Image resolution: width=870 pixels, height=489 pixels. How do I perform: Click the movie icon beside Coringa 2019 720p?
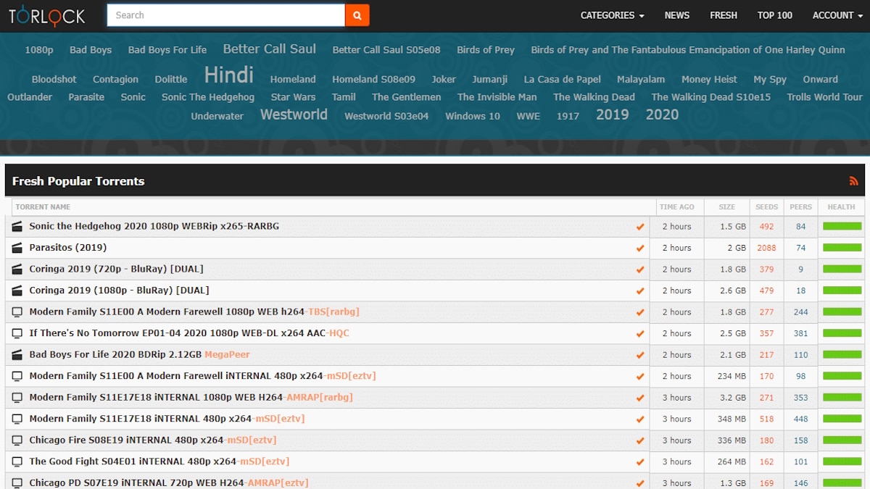pos(16,269)
